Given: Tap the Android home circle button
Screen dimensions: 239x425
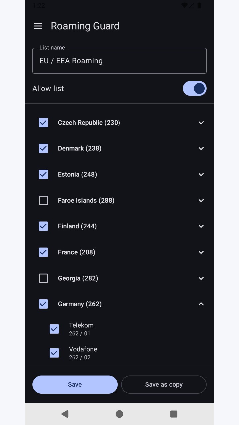Looking at the screenshot, I should [119, 414].
